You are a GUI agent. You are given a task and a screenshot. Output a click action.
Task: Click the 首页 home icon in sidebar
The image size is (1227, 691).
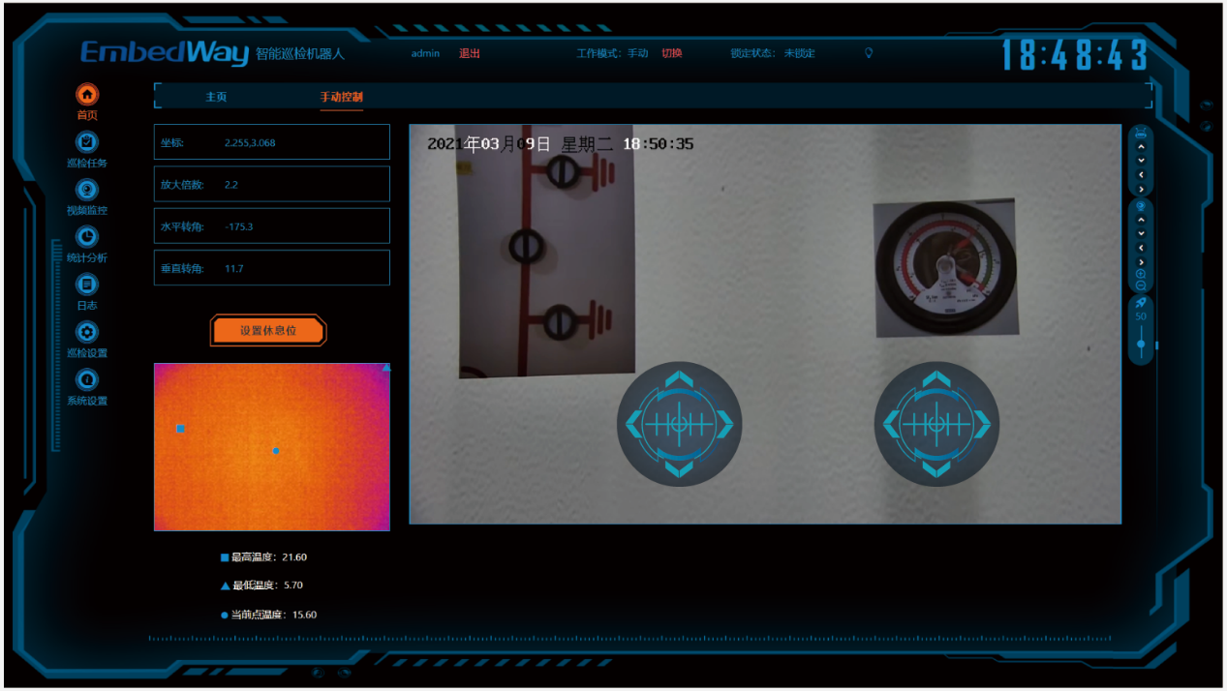click(87, 95)
